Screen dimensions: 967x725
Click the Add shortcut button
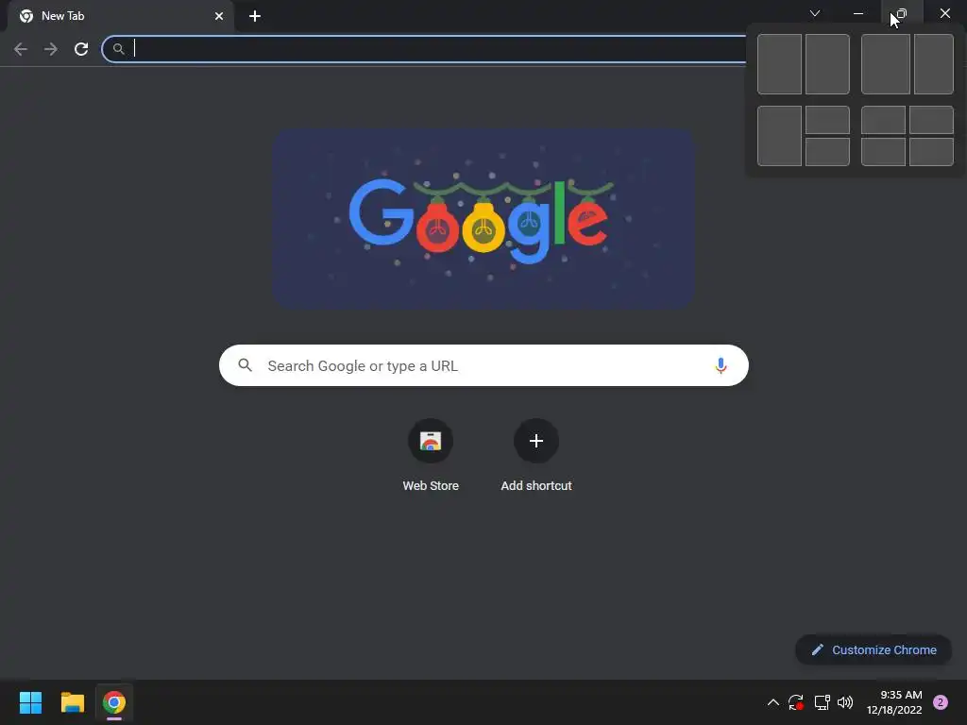536,456
